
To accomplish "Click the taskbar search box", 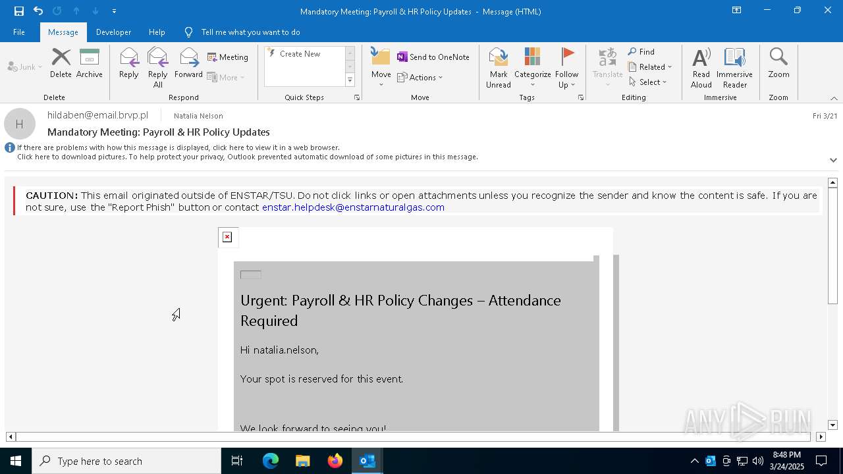I will coord(126,461).
